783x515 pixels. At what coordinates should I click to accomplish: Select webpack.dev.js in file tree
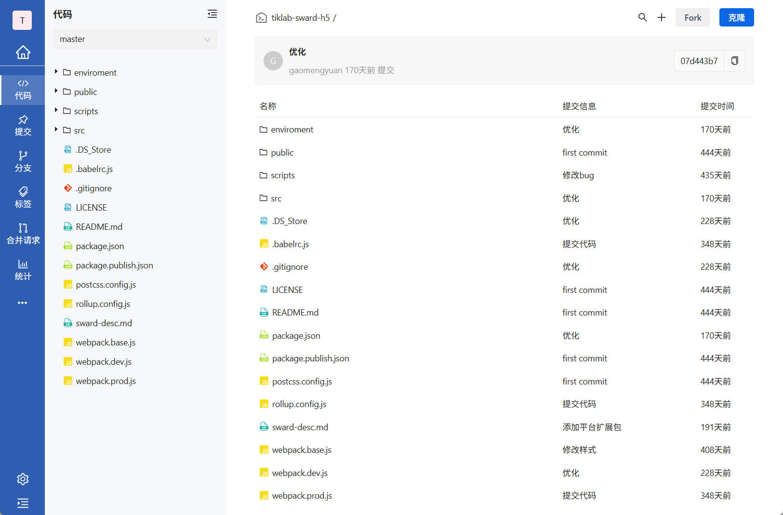pyautogui.click(x=104, y=362)
